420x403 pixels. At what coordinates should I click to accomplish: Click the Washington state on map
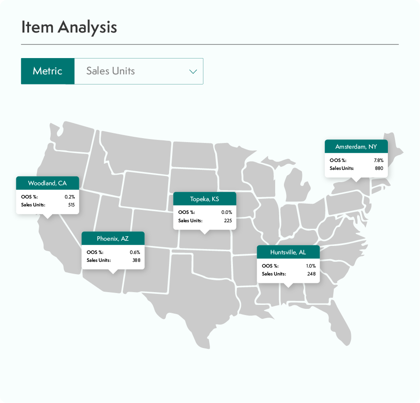point(72,138)
